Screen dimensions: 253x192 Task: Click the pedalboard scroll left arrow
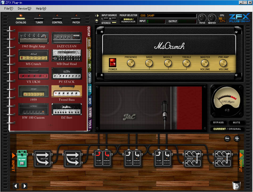click(16, 186)
